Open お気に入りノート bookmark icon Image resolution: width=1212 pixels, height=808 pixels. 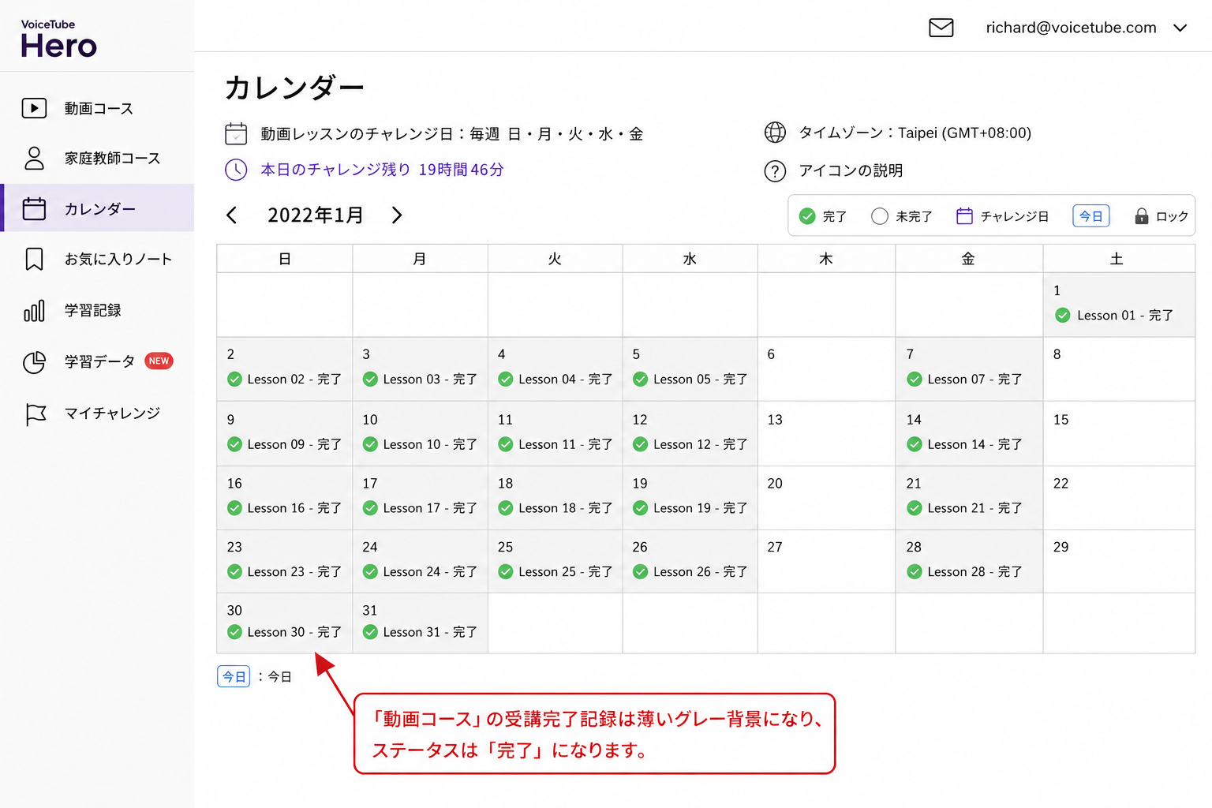[x=34, y=259]
